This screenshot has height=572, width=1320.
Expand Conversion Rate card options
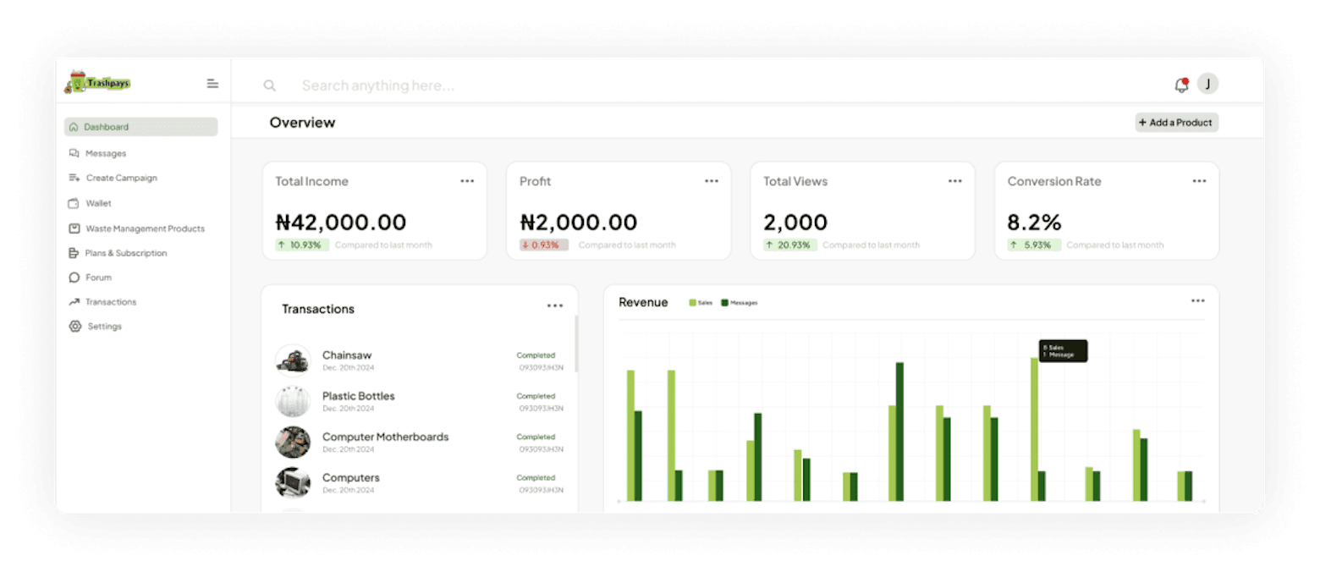[x=1199, y=181]
